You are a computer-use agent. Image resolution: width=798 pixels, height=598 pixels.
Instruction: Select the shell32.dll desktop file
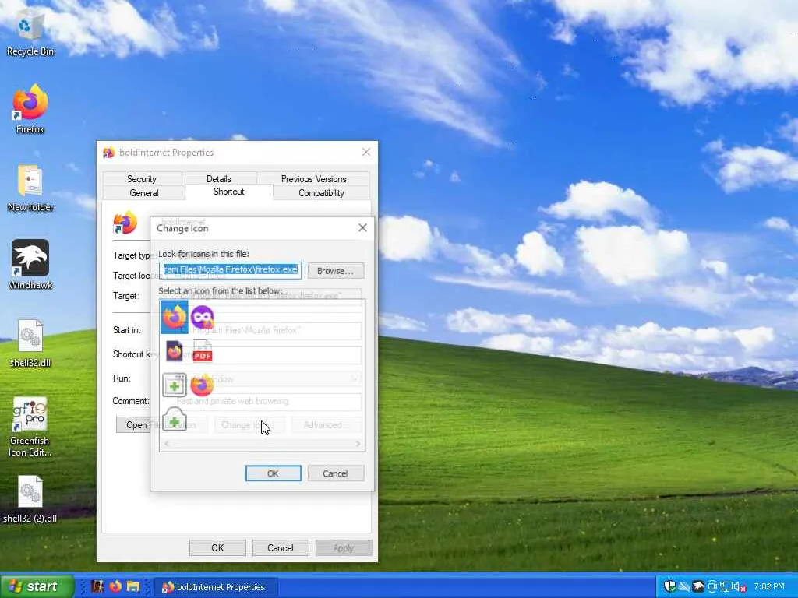coord(30,343)
